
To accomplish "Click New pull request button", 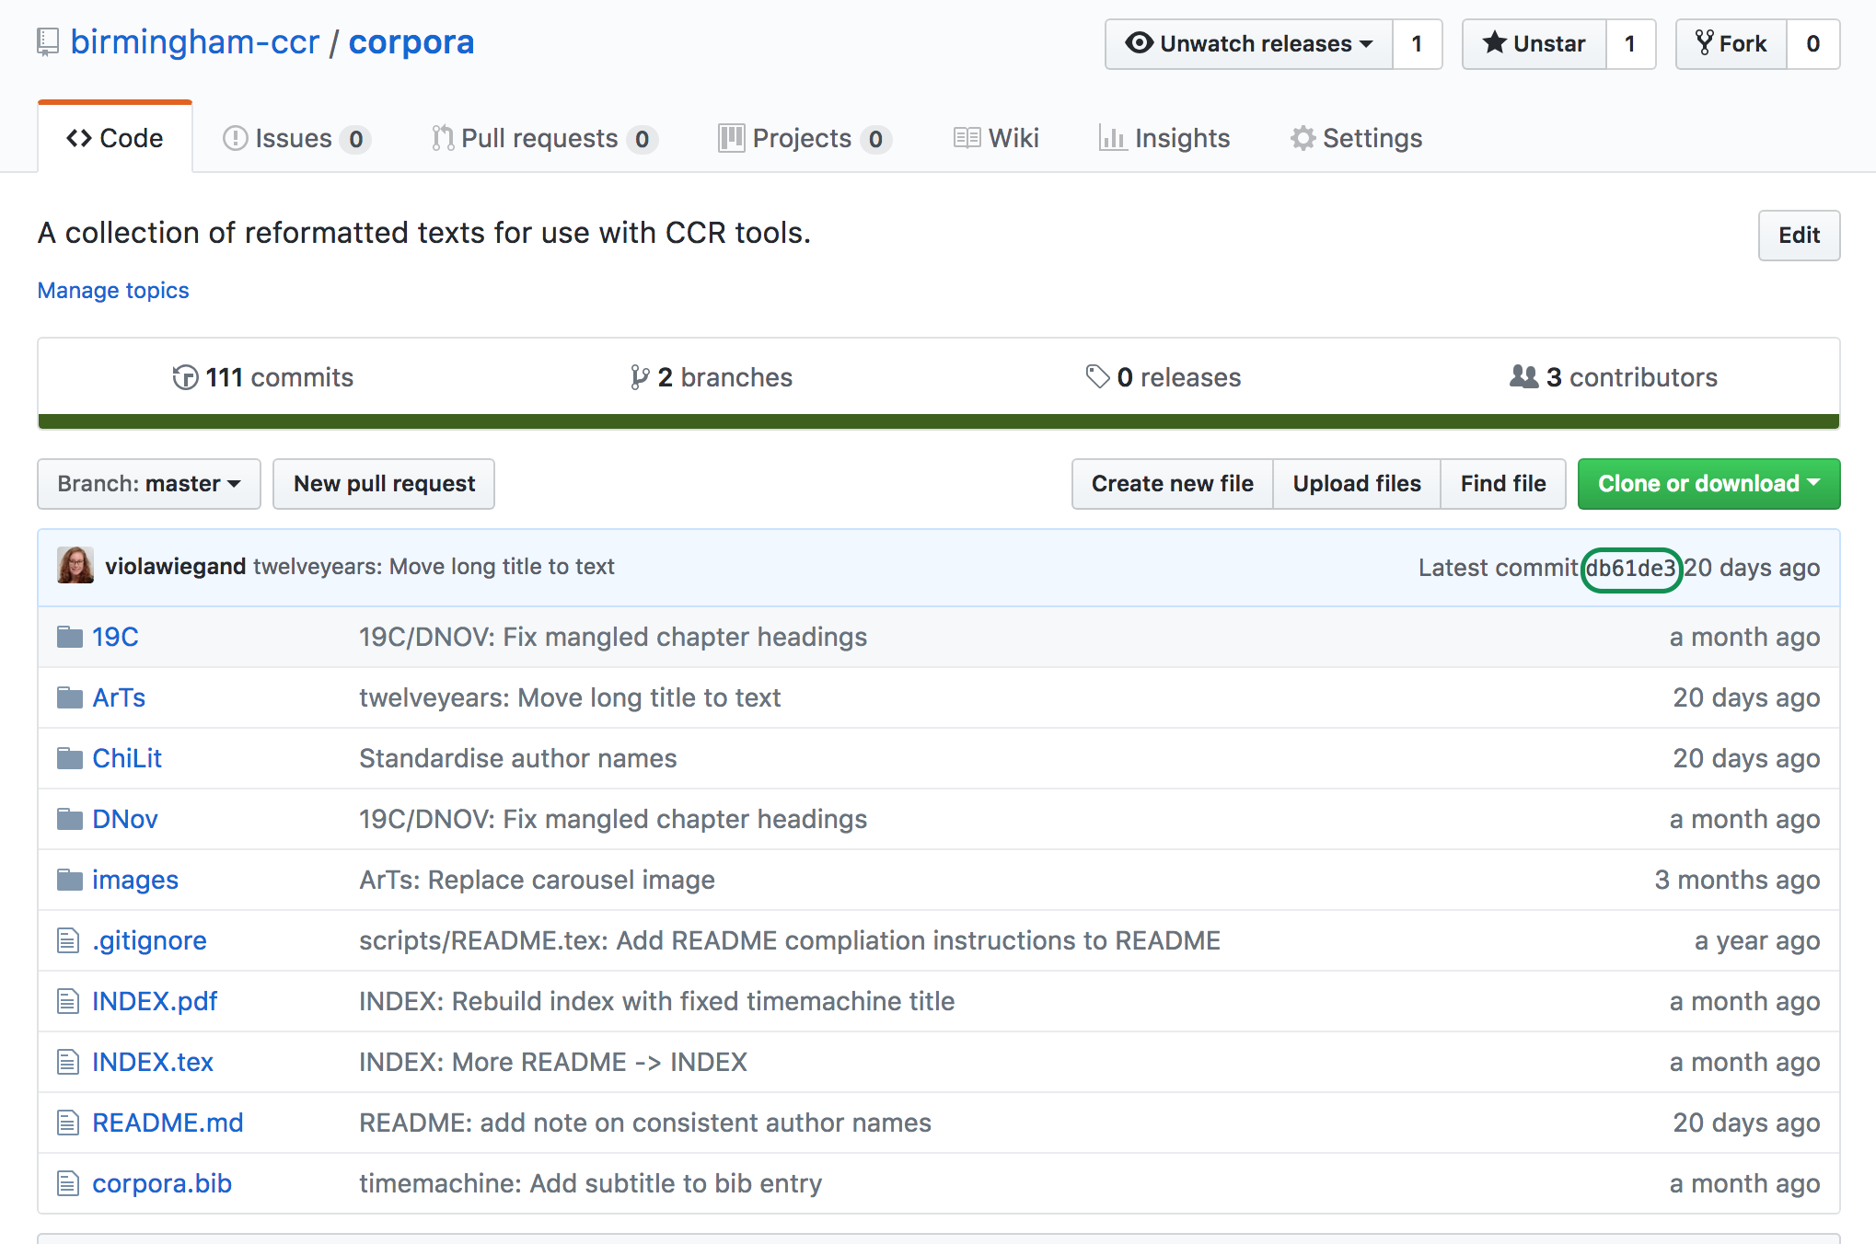I will [384, 484].
